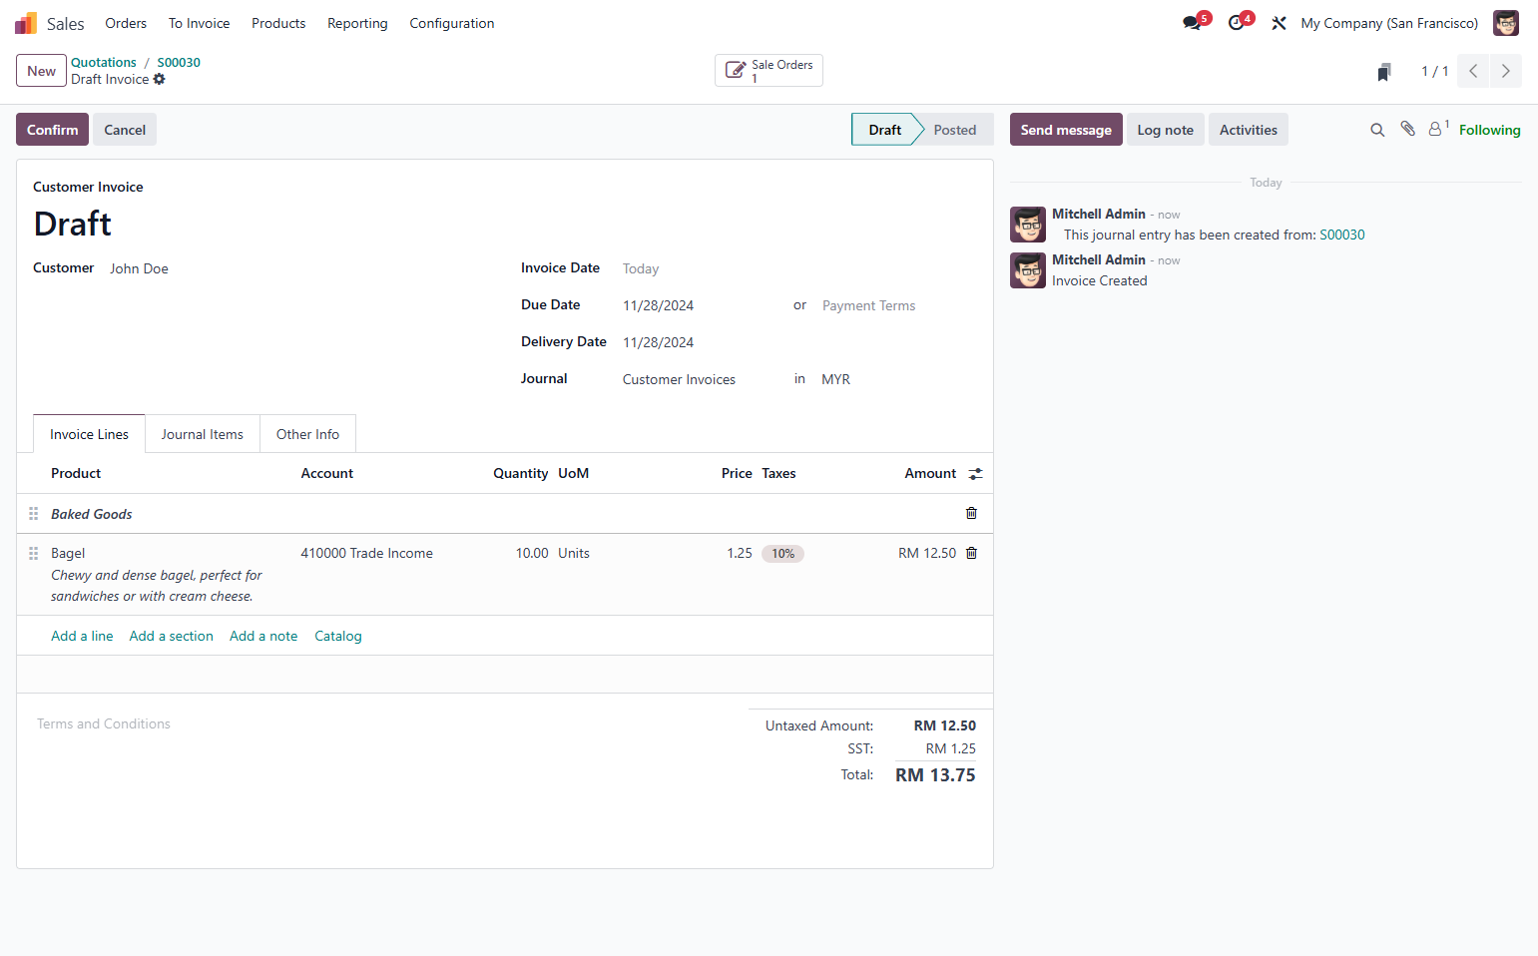Delete the Baked Goods section
The width and height of the screenshot is (1538, 956).
click(971, 513)
